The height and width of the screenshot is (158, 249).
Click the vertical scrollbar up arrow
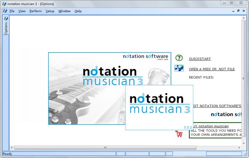pyautogui.click(x=244, y=18)
